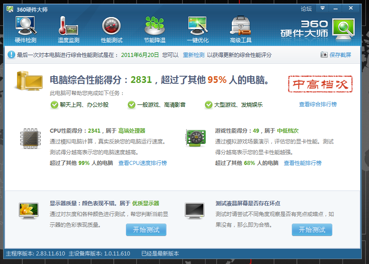The height and width of the screenshot is (264, 369).
Task: Click the CPU chip icon
Action: point(30,138)
